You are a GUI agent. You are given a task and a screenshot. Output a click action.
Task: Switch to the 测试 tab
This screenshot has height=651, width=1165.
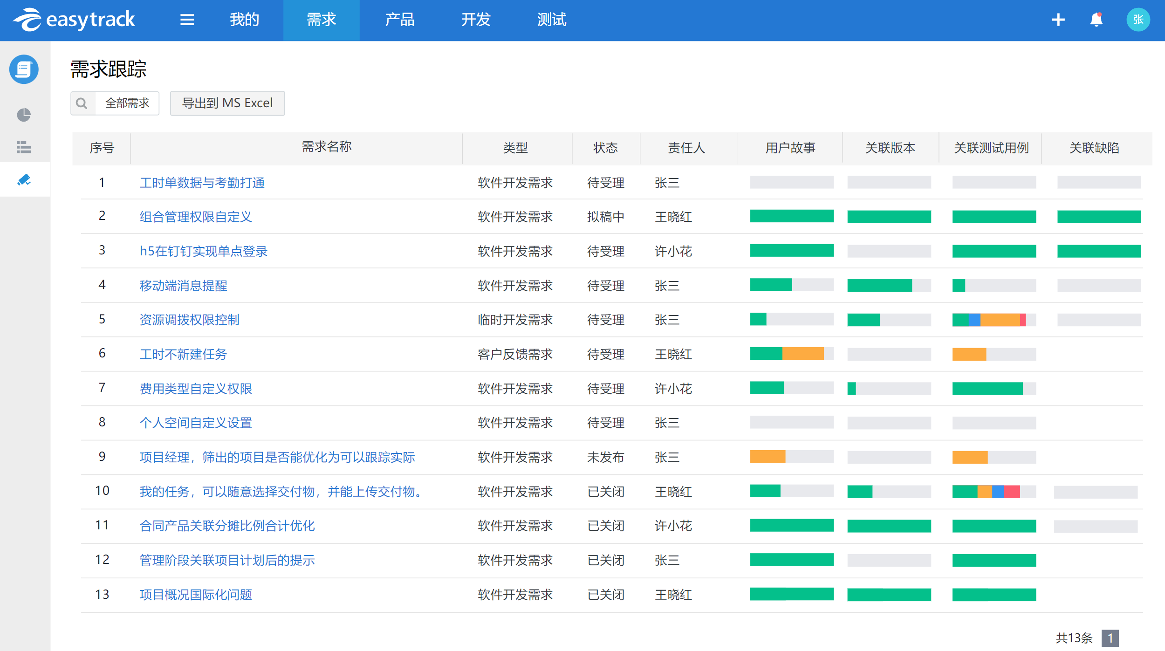(551, 20)
